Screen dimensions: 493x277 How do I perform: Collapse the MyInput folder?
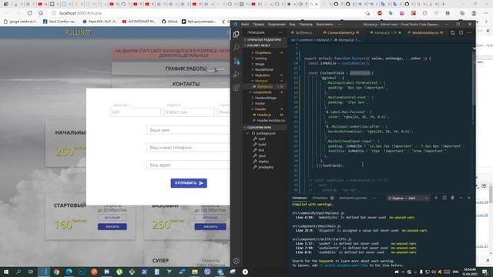[261, 81]
